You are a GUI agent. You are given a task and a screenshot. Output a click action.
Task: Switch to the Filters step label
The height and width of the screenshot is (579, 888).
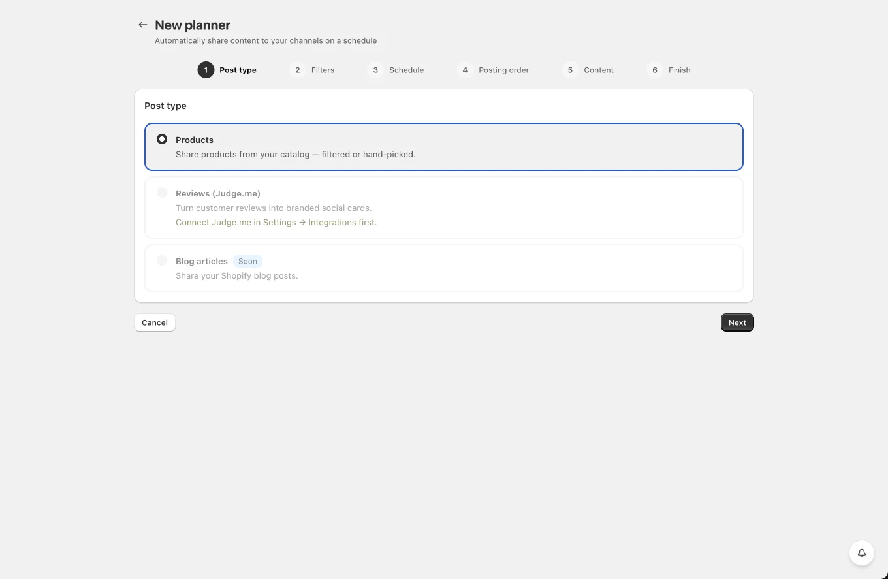323,70
